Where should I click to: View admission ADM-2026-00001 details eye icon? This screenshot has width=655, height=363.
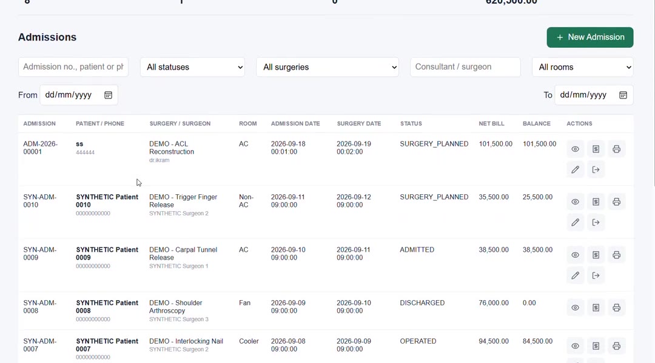pyautogui.click(x=575, y=149)
